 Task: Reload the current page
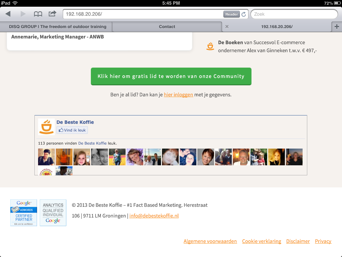(x=243, y=14)
